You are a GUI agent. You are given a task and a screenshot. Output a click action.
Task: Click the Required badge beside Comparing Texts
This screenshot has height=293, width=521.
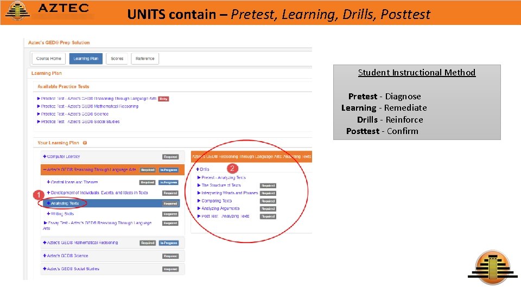tap(268, 201)
